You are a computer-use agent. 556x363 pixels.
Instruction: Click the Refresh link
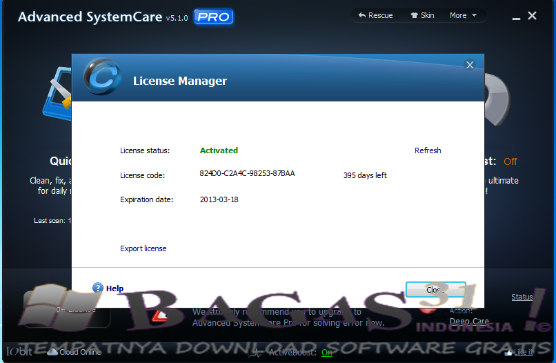coord(428,150)
